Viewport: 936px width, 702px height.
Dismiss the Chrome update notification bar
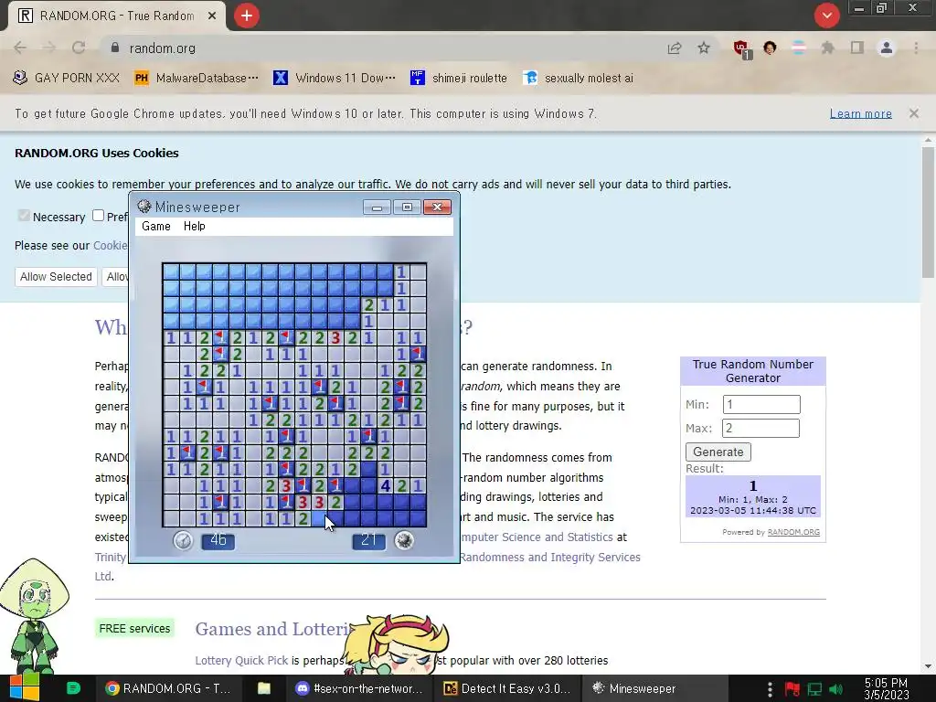913,113
